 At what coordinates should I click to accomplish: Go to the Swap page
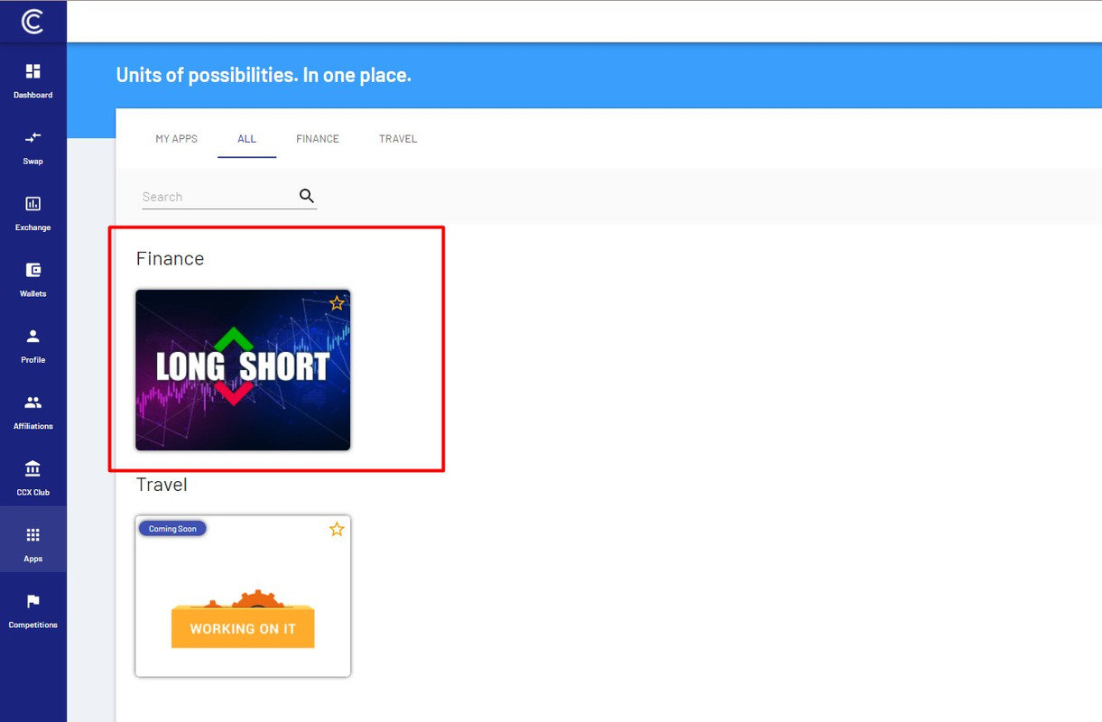pyautogui.click(x=32, y=147)
